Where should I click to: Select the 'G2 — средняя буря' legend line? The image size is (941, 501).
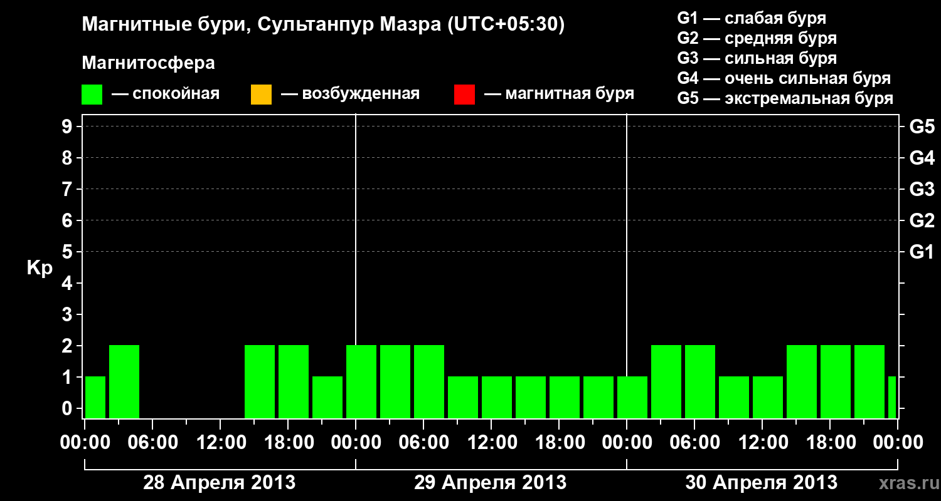click(x=757, y=38)
